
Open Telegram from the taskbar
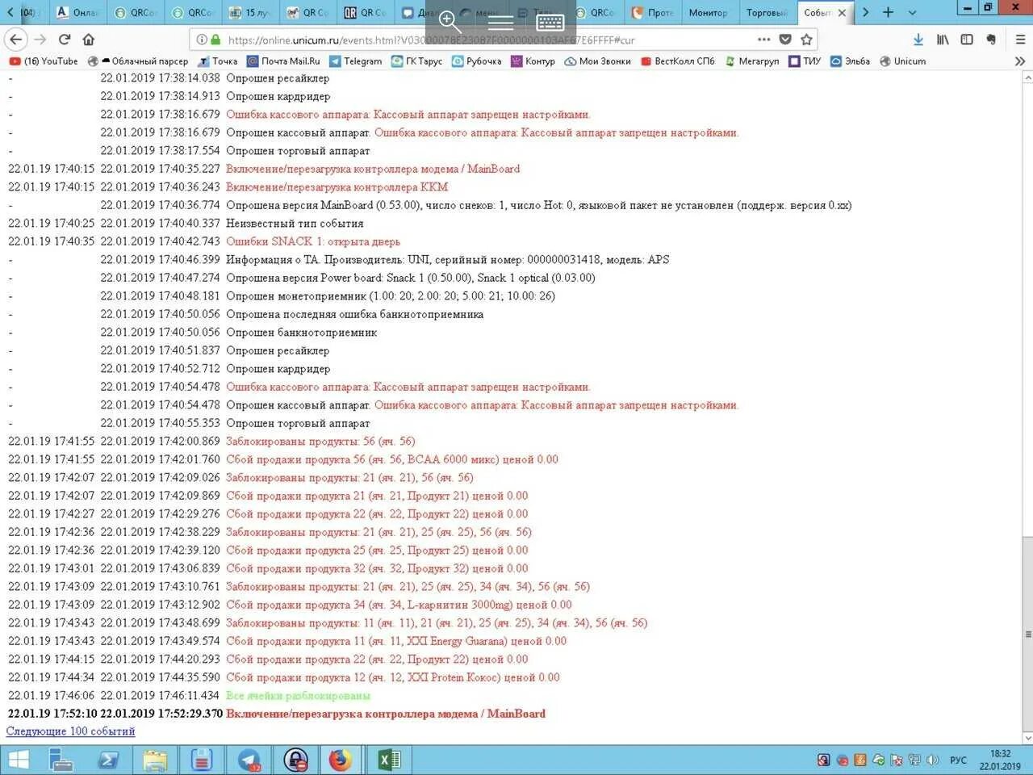tap(249, 760)
